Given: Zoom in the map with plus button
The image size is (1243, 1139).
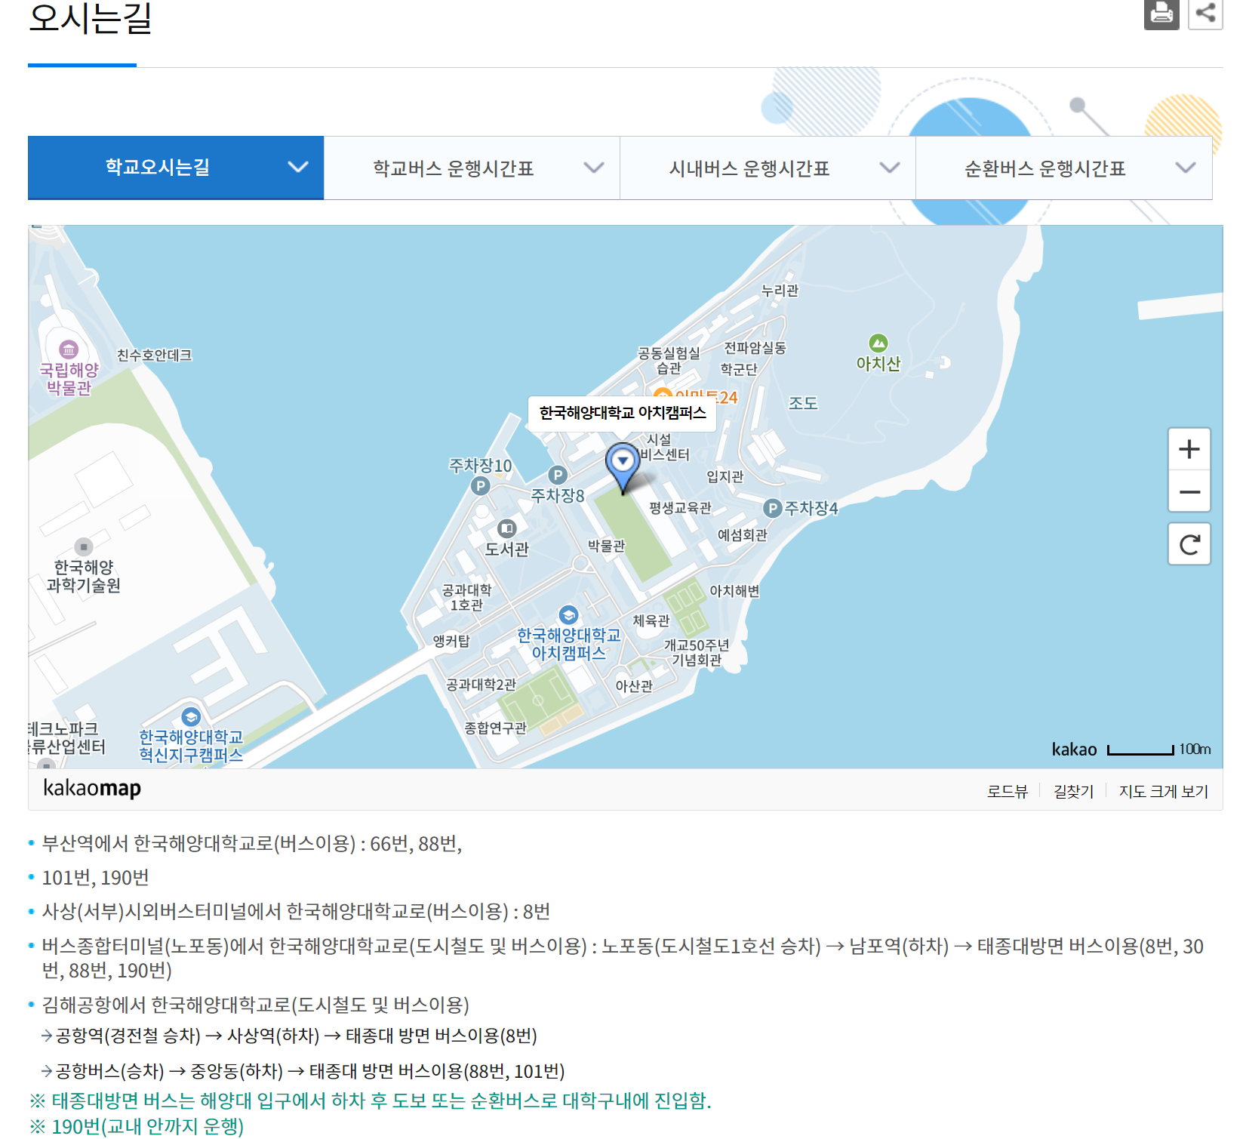Looking at the screenshot, I should pos(1189,449).
